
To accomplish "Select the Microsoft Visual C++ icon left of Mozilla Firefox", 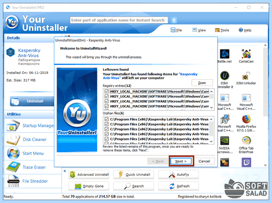I will coord(224,119).
